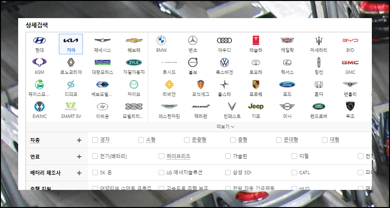
Task: Click the 차종 category label
Action: click(x=35, y=140)
